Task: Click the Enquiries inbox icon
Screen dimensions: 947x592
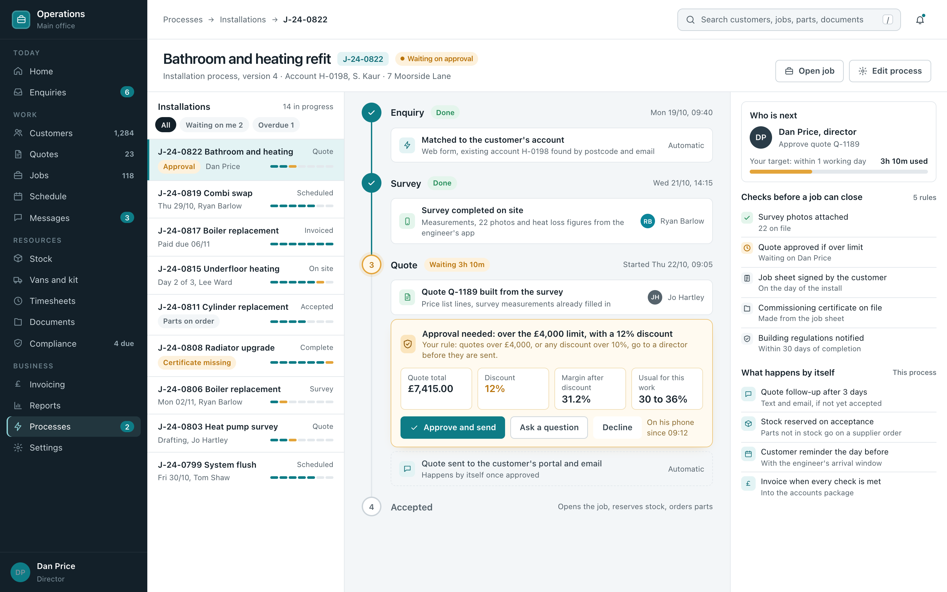Action: pos(18,92)
